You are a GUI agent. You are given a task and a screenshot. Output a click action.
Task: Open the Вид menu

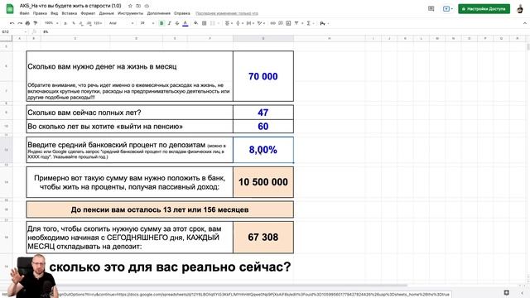coord(54,13)
